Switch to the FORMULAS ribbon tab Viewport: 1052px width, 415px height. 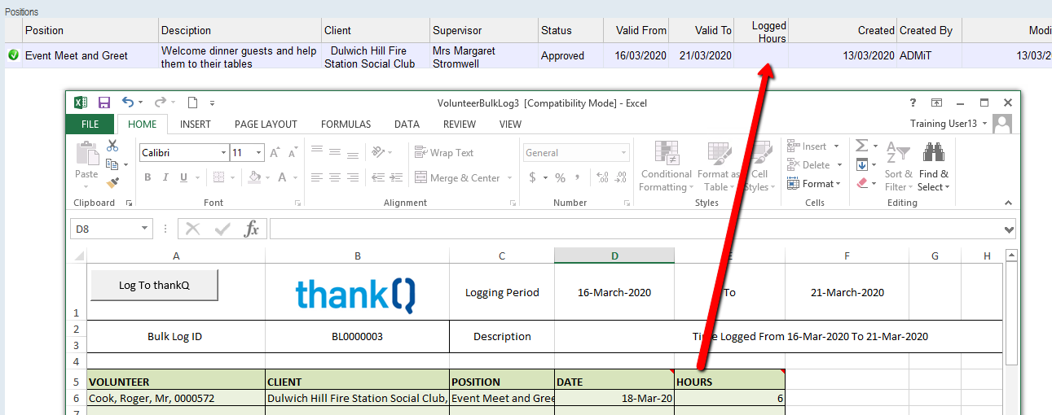click(x=346, y=124)
